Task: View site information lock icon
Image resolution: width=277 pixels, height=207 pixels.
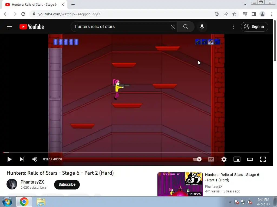Action: tap(34, 14)
